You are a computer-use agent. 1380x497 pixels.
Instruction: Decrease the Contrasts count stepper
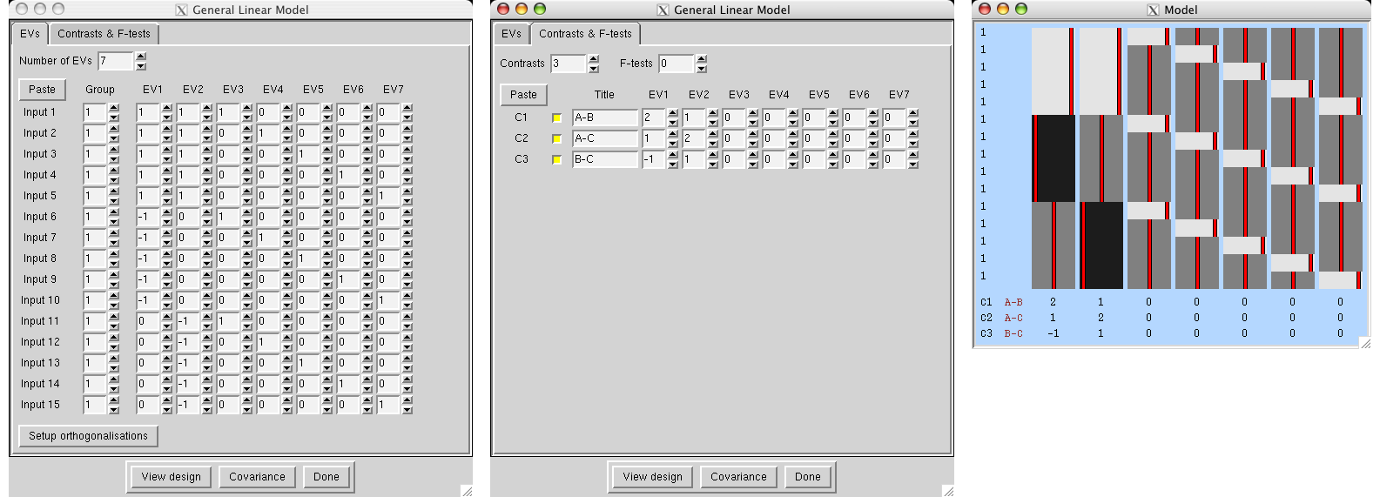594,68
